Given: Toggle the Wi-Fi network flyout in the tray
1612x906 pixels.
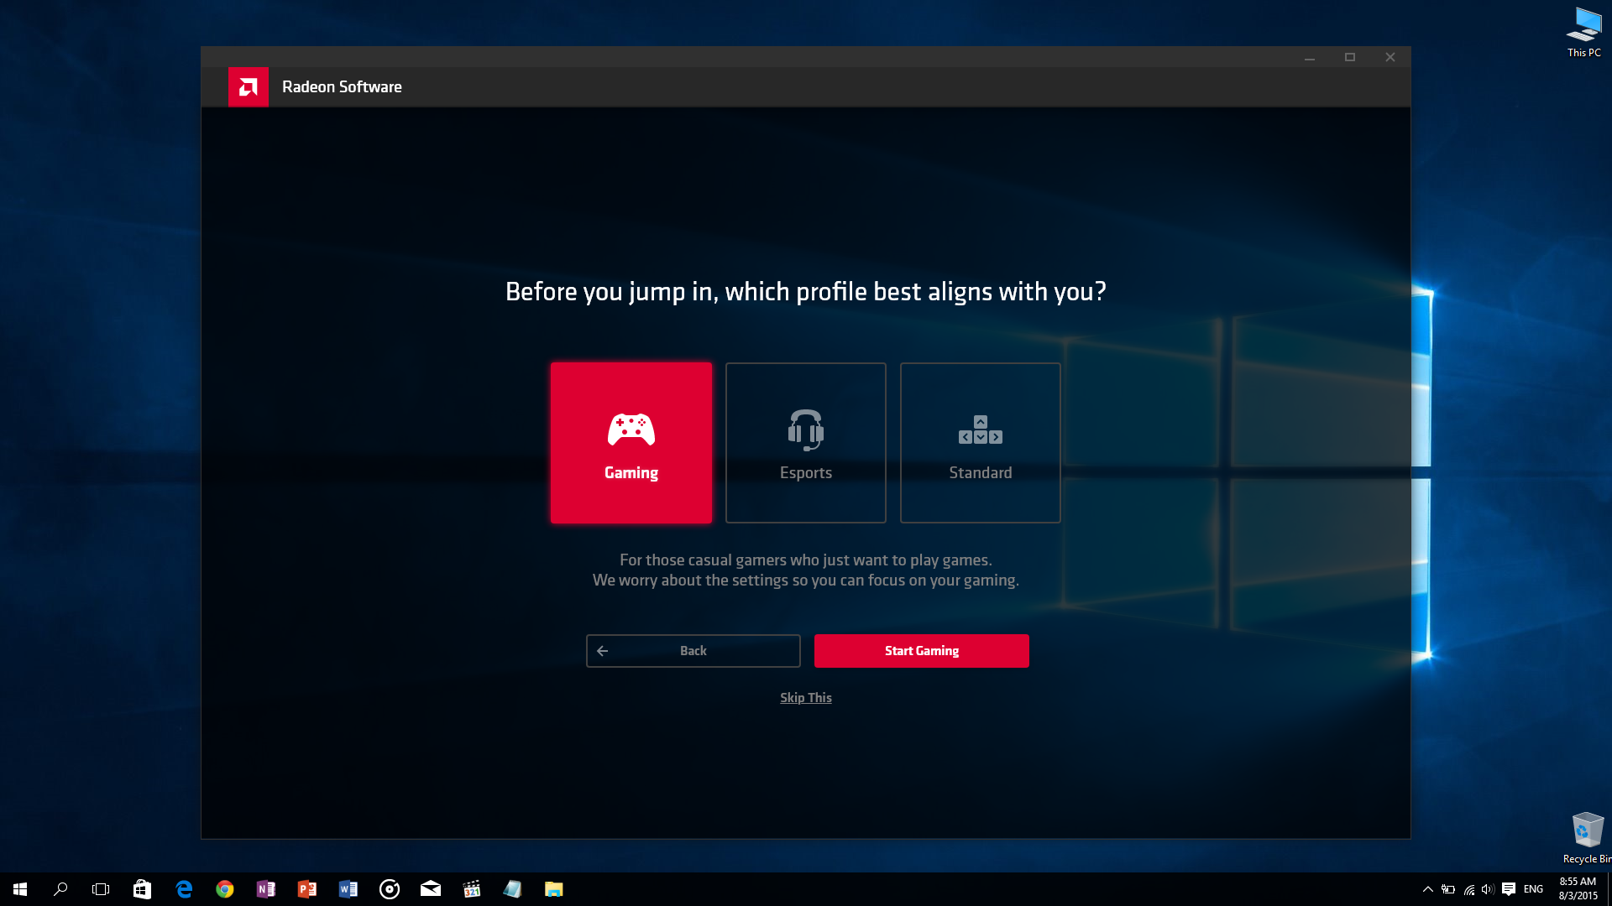Looking at the screenshot, I should [1468, 888].
